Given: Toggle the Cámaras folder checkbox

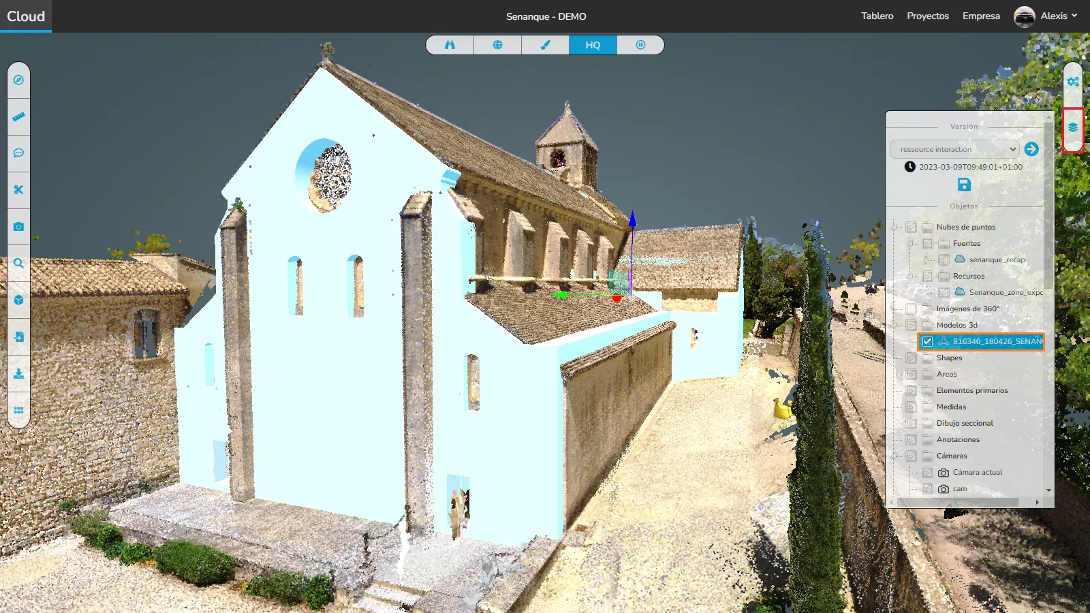Looking at the screenshot, I should click(911, 456).
